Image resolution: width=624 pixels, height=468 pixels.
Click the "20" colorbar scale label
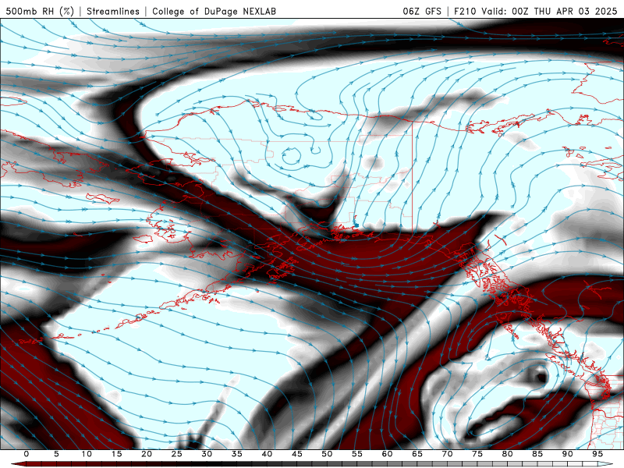click(147, 454)
